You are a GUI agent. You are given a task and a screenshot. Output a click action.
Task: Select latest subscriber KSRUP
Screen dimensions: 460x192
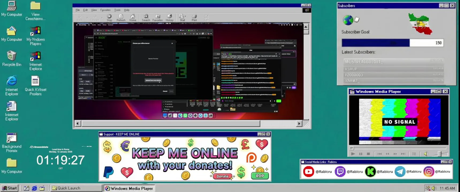(393, 69)
